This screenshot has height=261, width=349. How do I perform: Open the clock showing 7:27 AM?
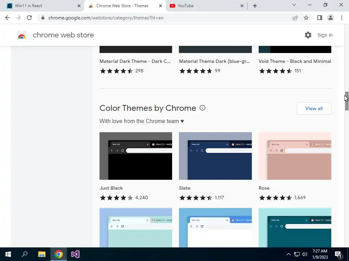(x=320, y=254)
